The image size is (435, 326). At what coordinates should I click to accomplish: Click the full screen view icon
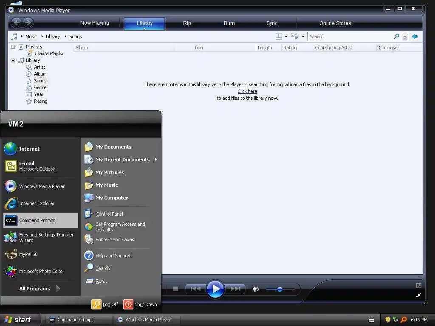tap(418, 286)
